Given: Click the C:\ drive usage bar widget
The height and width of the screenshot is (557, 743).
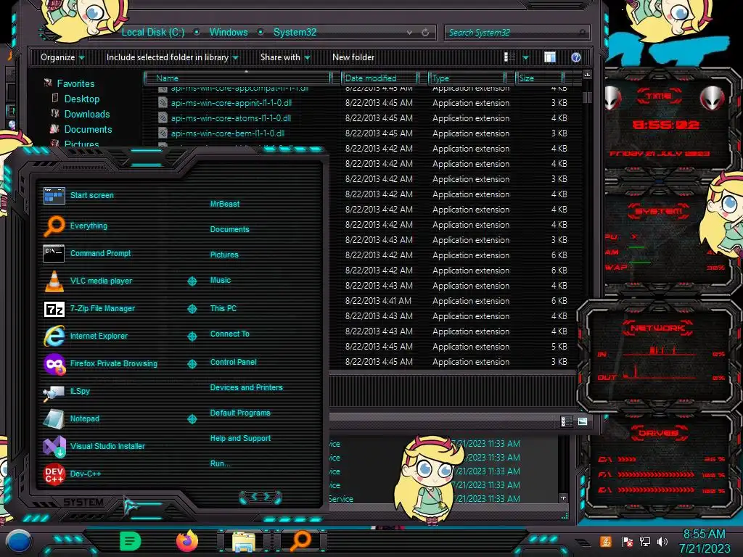Looking at the screenshot, I should point(661,459).
